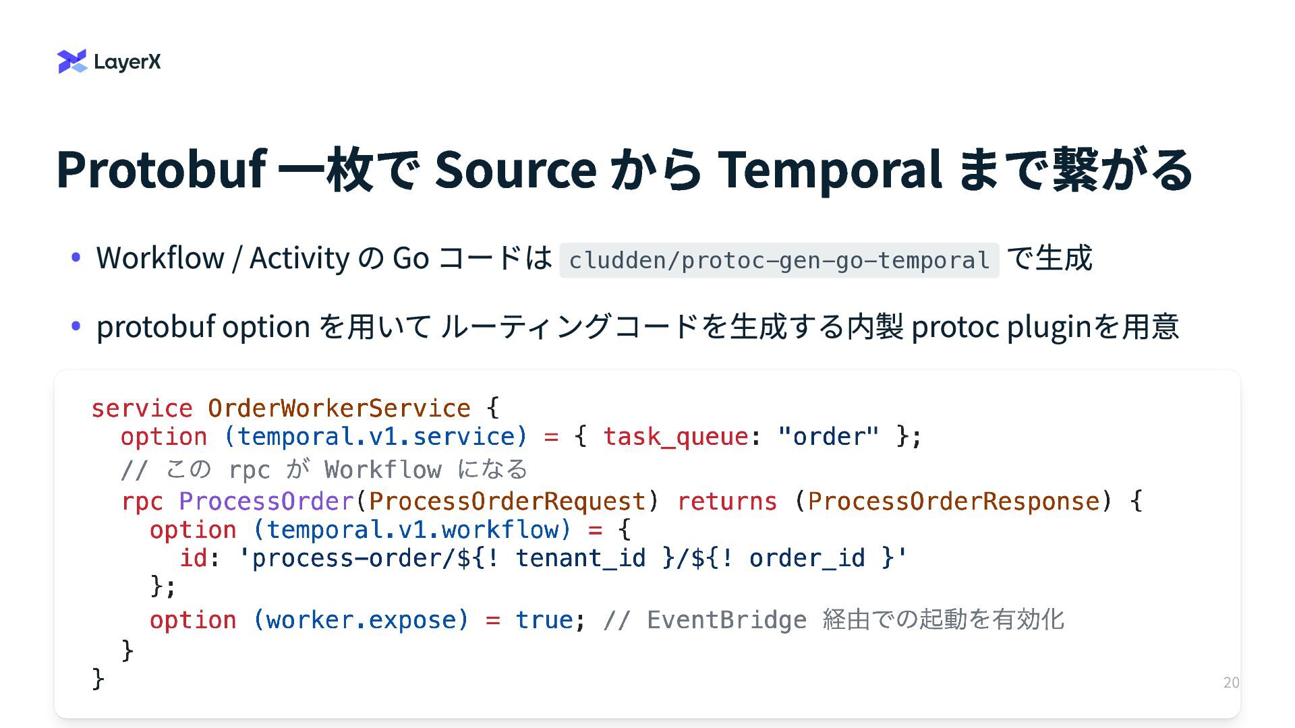Viewport: 1295px width, 728px height.
Task: Click the ProcessOrder rpc method name
Action: 266,501
